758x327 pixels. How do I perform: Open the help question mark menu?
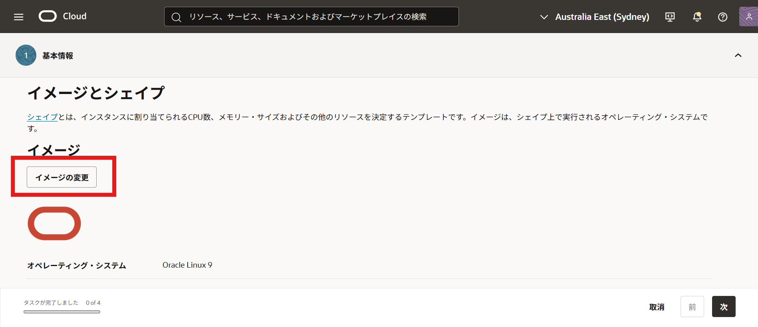click(x=722, y=17)
